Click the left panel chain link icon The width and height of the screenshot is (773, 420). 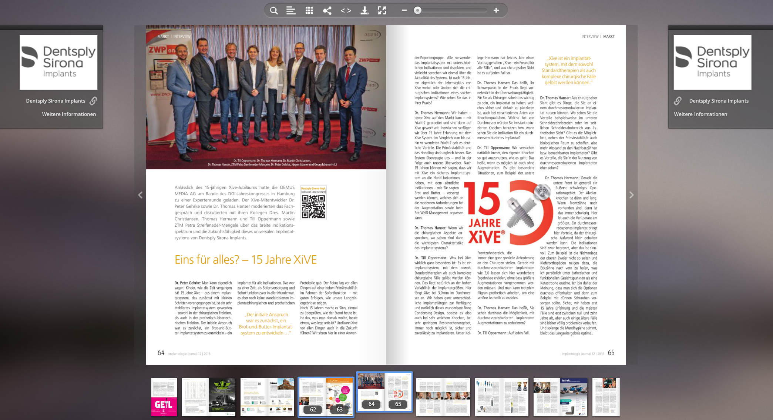(93, 101)
